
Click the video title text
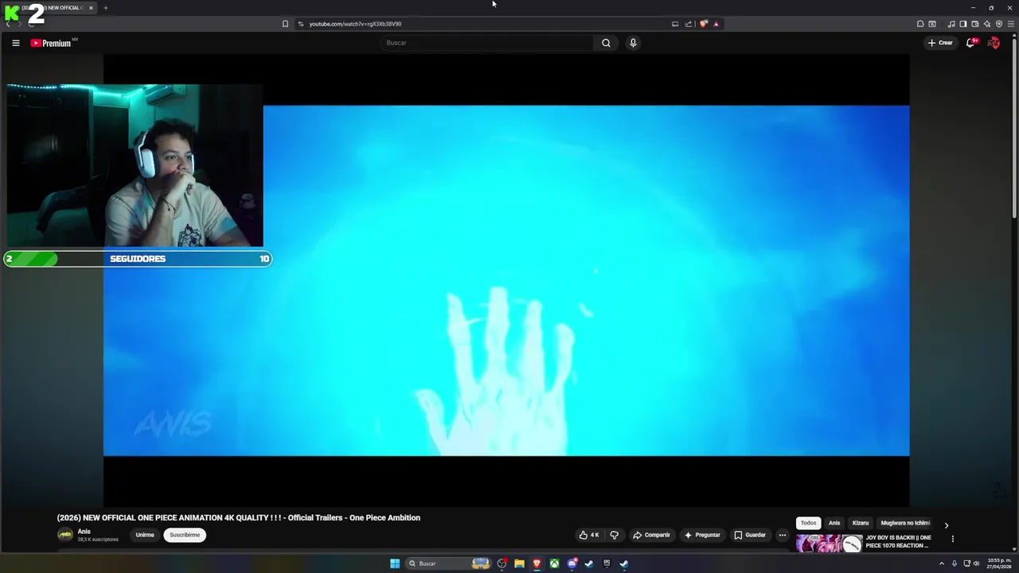pyautogui.click(x=239, y=517)
